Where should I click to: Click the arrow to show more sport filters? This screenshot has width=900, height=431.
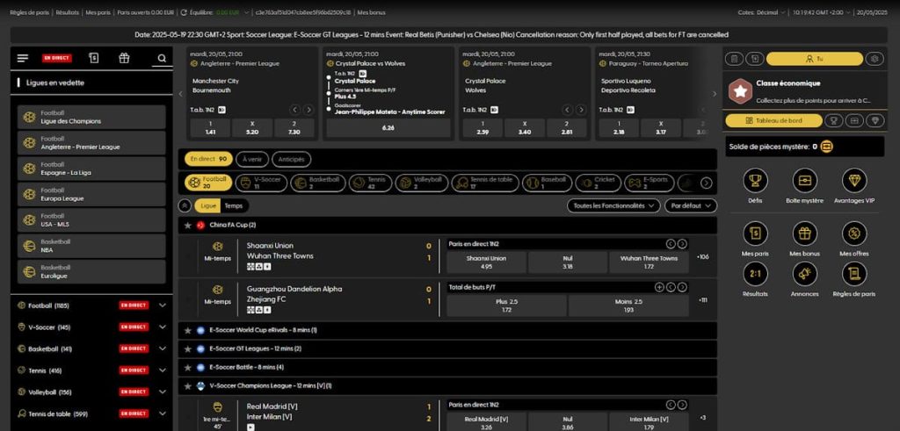[x=707, y=183]
